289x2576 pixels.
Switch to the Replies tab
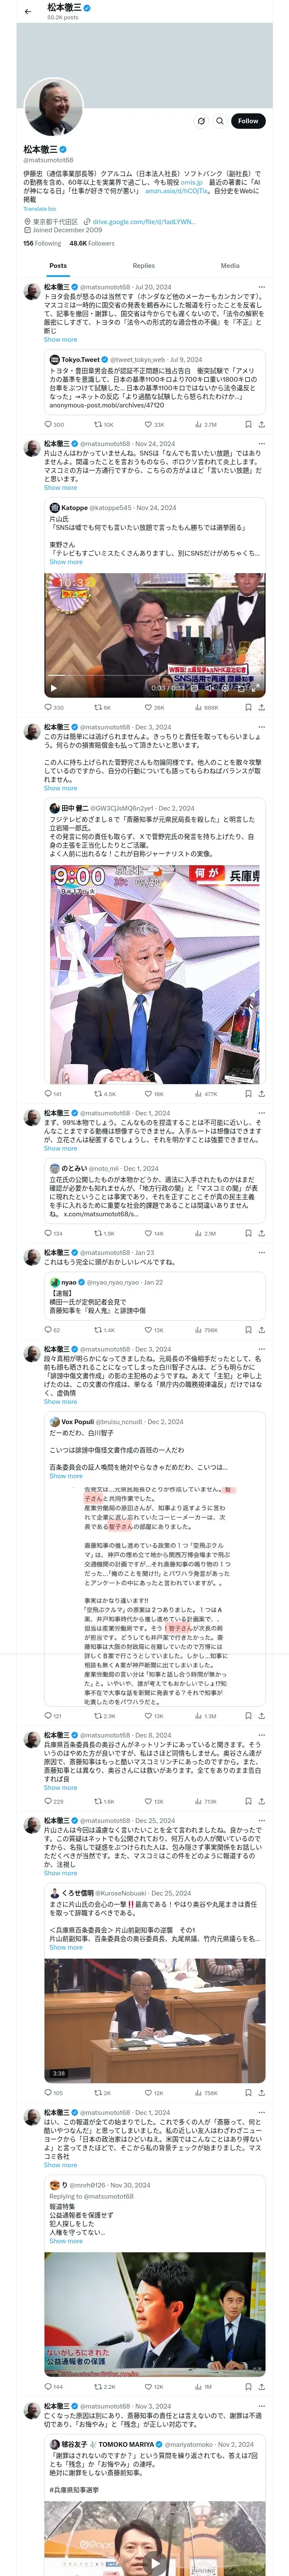pos(143,266)
